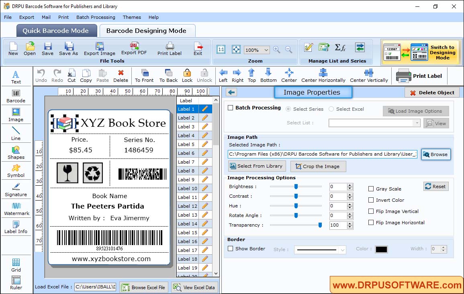Click Crop the Image button
This screenshot has width=464, height=294.
(318, 166)
